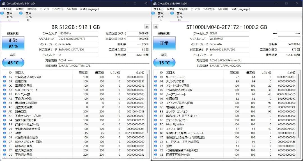Open the テーマ menu in left window
303x161 pixels.
(44, 9)
